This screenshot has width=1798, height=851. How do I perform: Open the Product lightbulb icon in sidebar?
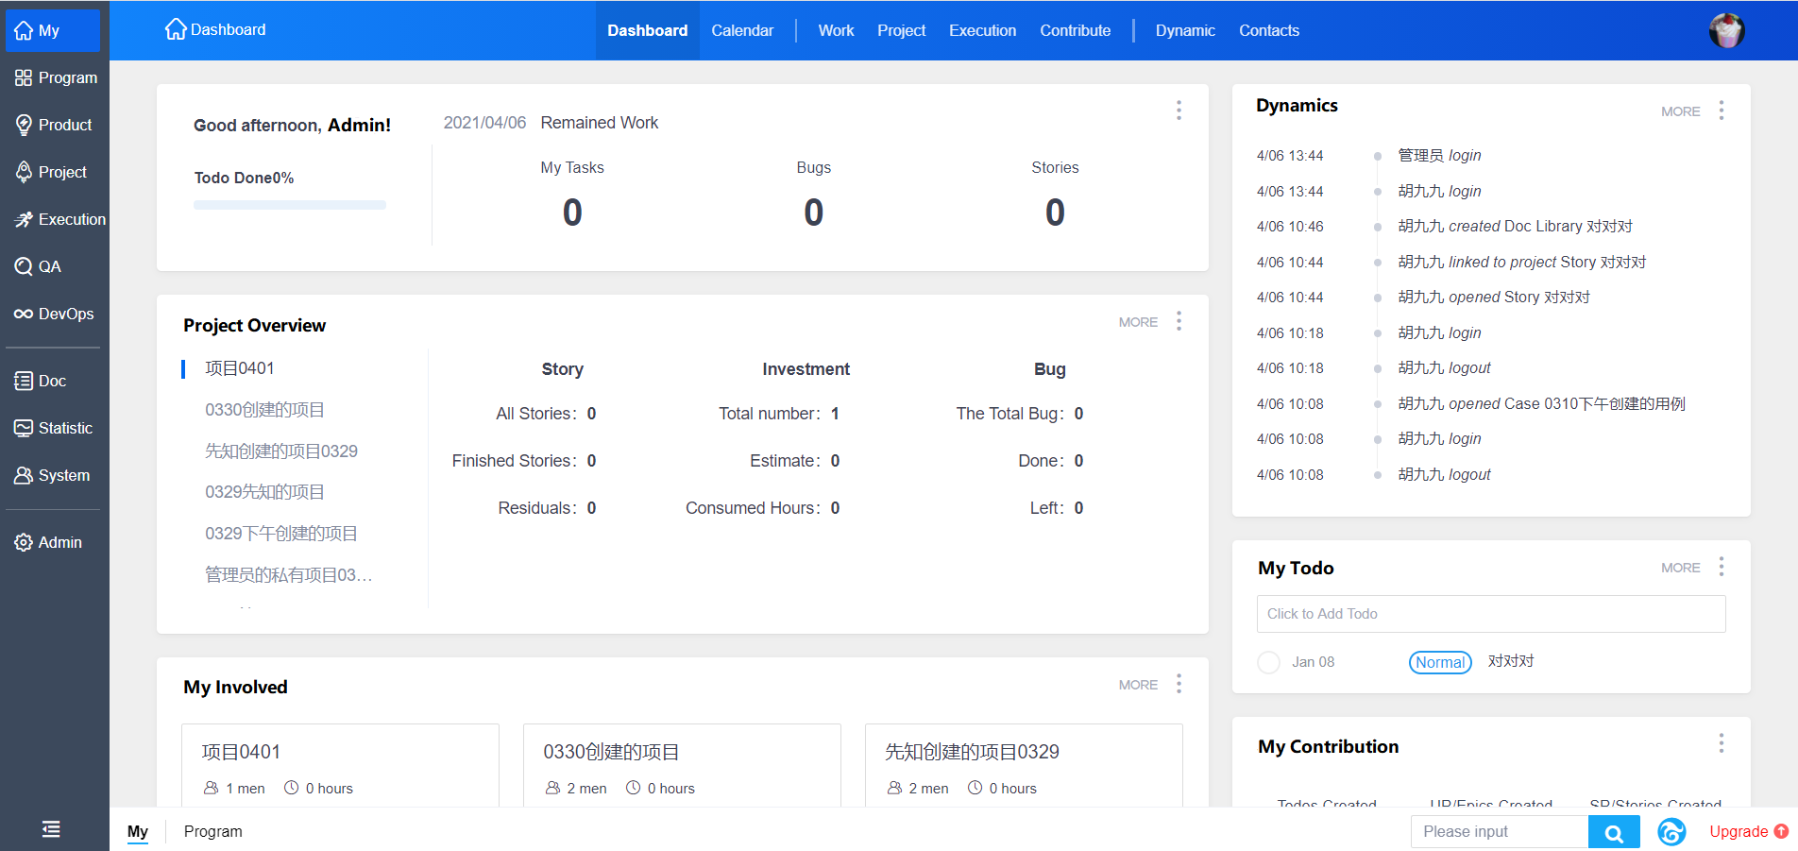tap(24, 125)
